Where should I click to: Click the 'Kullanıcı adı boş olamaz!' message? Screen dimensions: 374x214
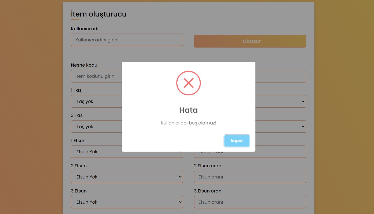(189, 123)
